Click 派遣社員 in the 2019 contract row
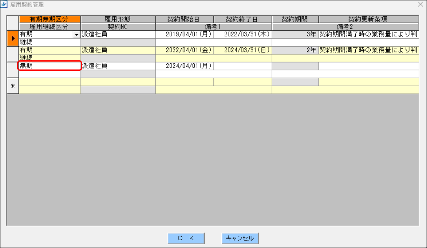Screen dimensions: 427x248 pos(118,34)
